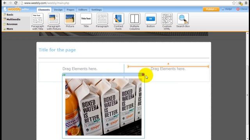
Task: Bookmark page with the star icon
Action: (234, 3)
